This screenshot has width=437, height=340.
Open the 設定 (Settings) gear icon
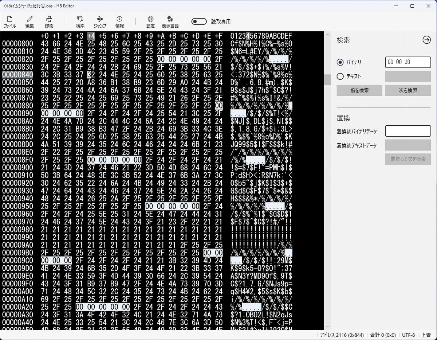[x=150, y=22]
